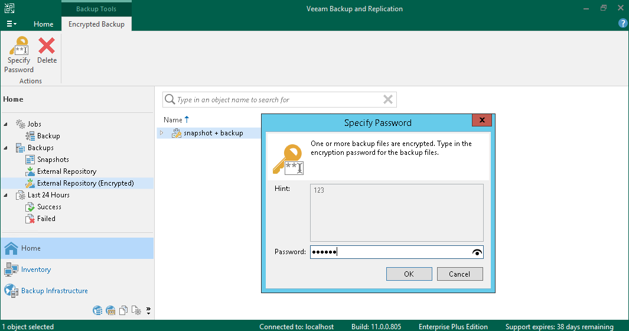Select the Jobs gear icon

(x=21, y=124)
